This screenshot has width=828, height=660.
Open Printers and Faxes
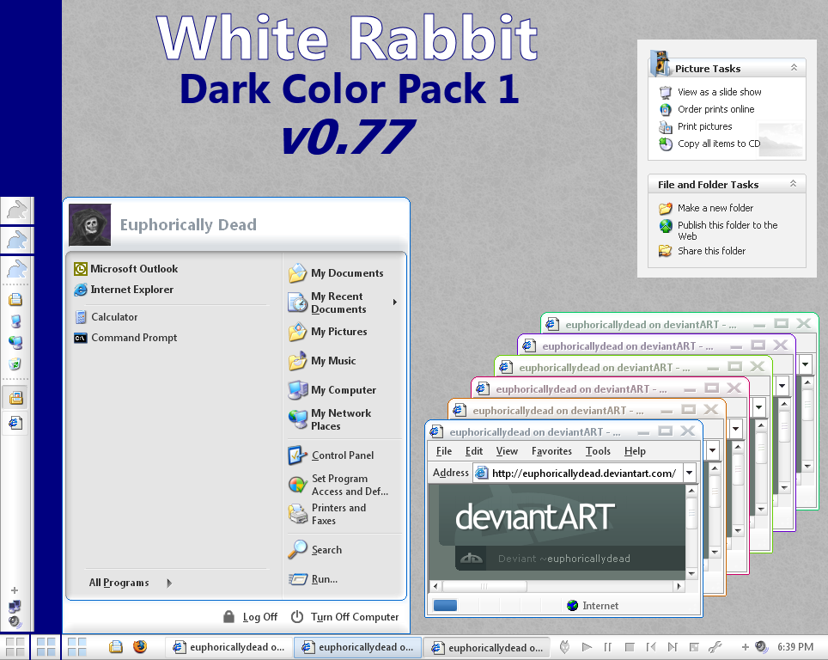pos(327,514)
